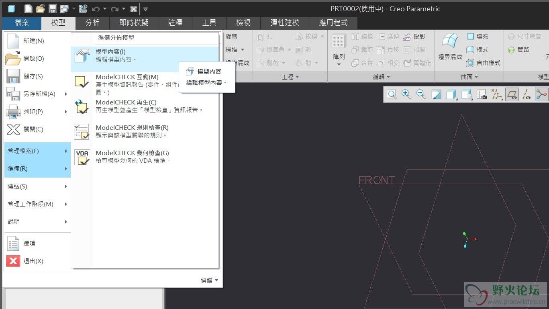The width and height of the screenshot is (549, 309).
Task: Choose 儲存(S) from the file menu
Action: tap(37, 76)
